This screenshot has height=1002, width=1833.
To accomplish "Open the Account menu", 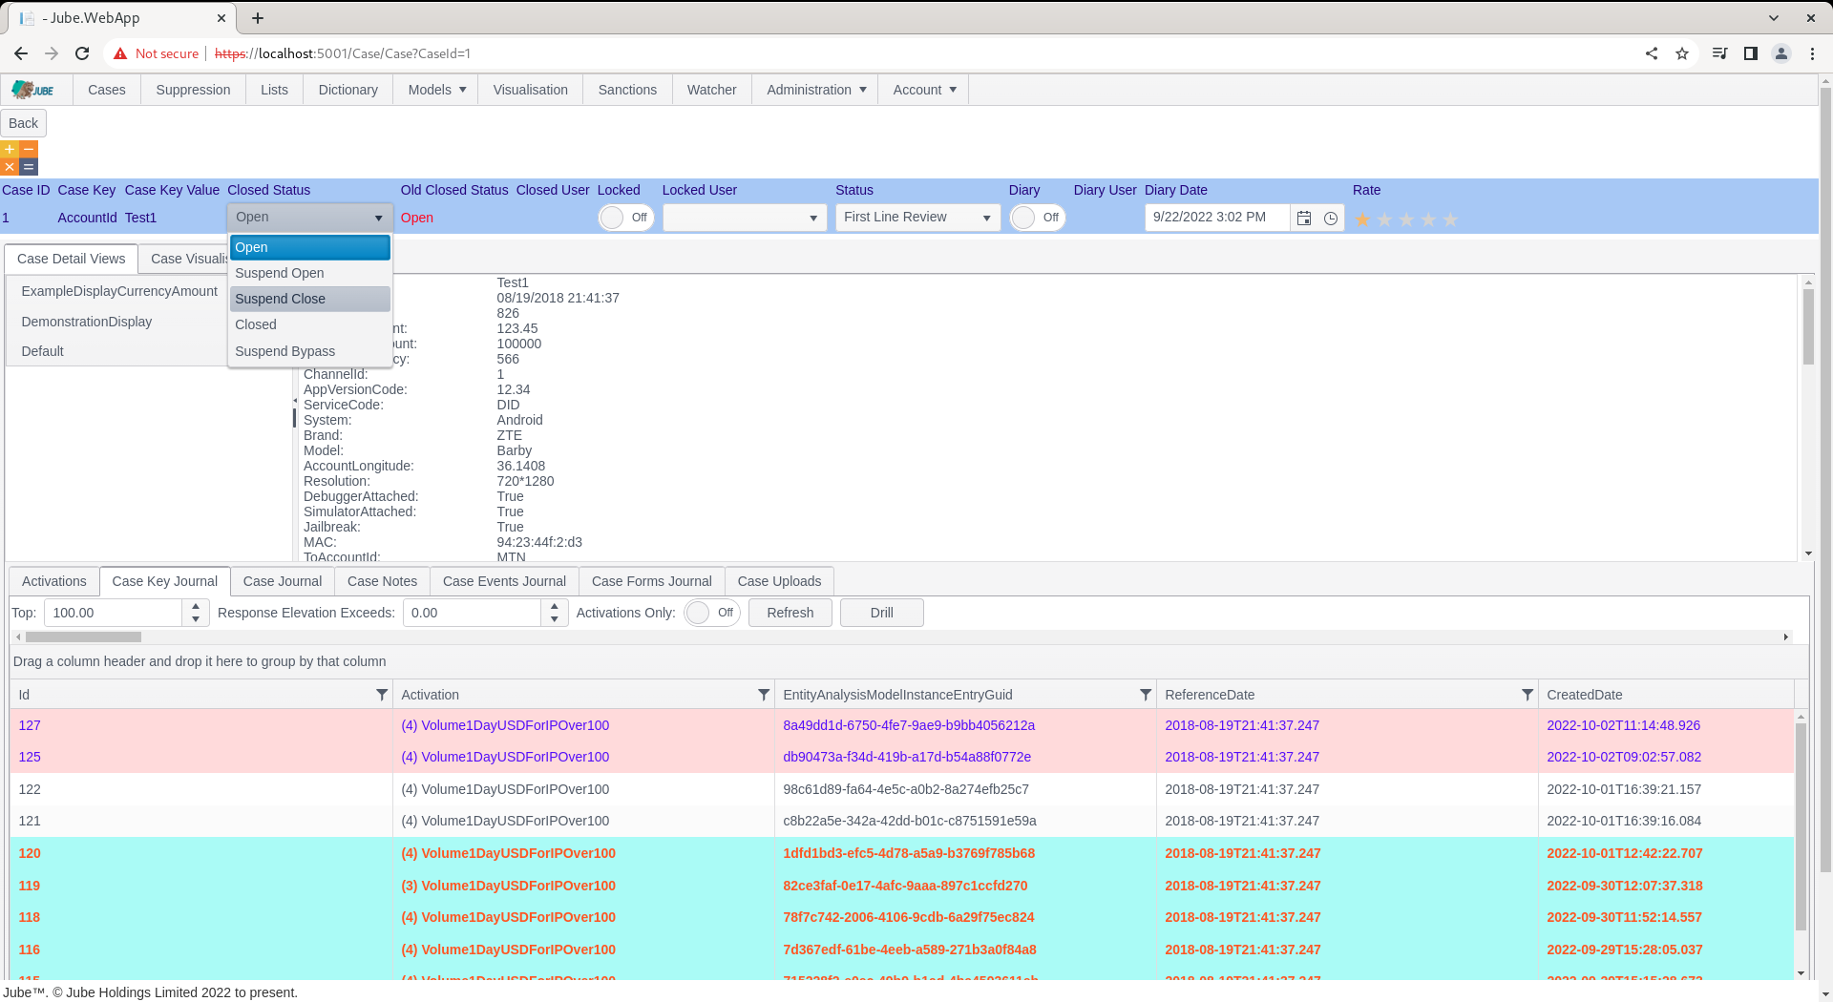I will point(924,90).
